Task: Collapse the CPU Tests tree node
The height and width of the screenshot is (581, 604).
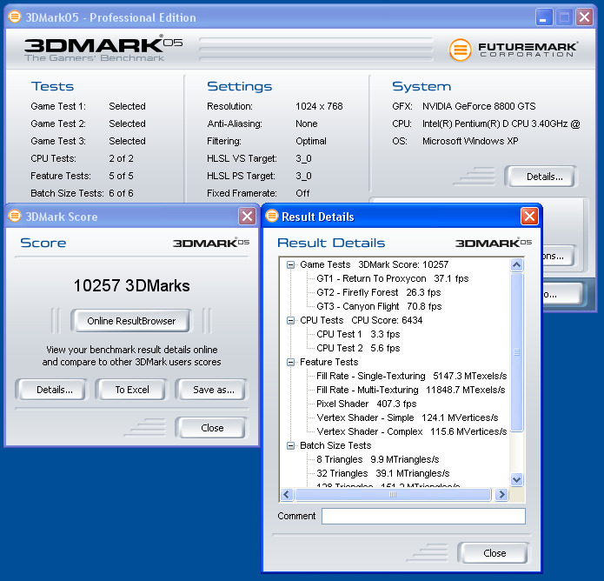Action: point(290,320)
